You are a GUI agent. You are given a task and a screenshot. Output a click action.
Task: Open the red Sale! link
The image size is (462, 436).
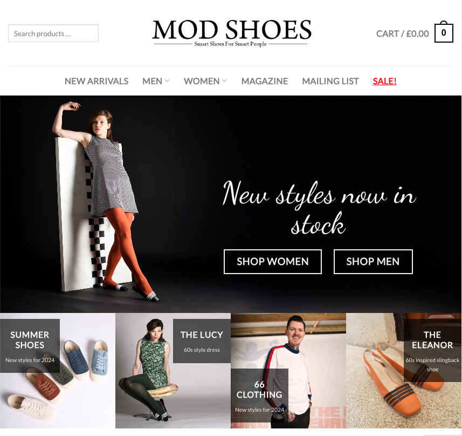coord(384,81)
